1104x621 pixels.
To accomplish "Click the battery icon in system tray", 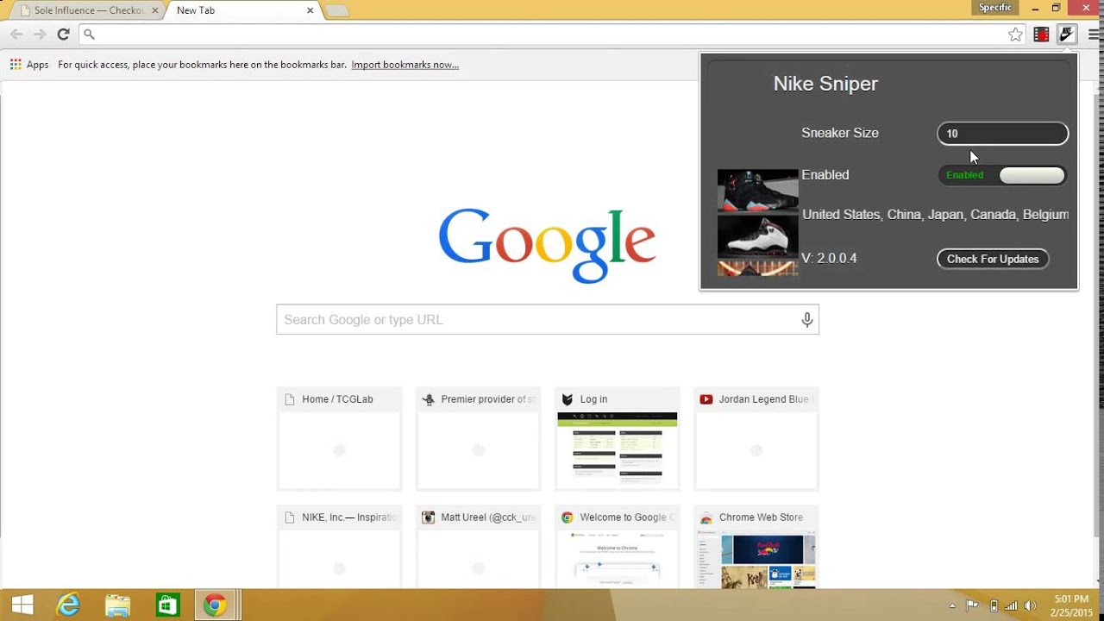I will (x=994, y=605).
